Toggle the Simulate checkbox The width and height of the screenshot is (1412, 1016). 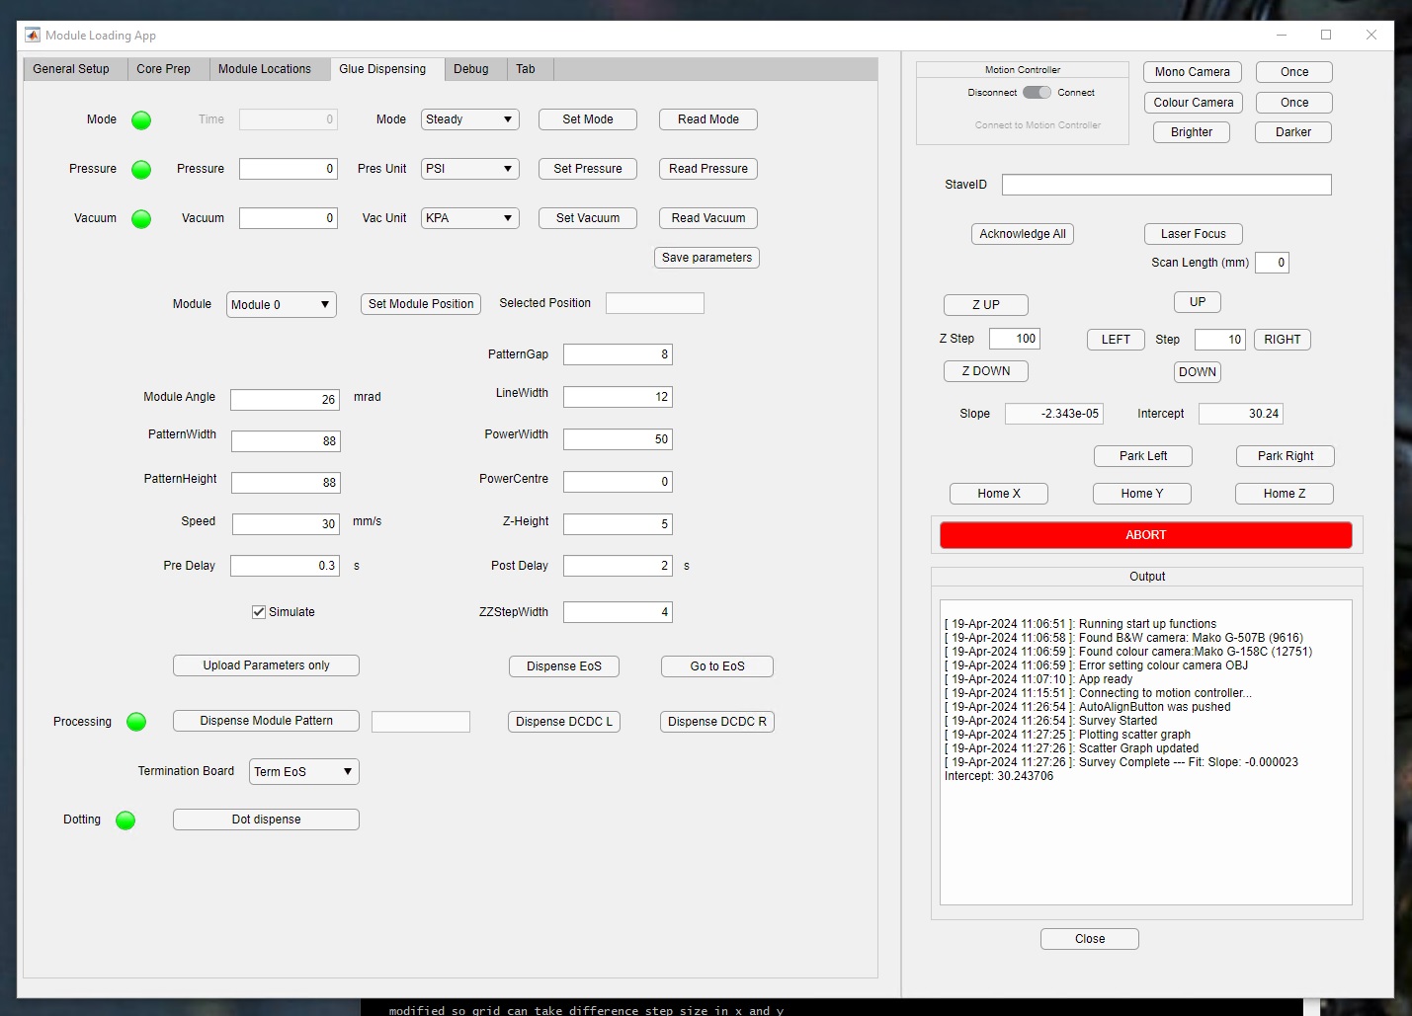[259, 612]
